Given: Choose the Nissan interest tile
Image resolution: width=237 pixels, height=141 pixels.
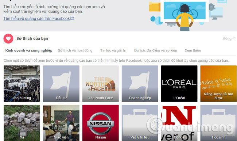Looking at the screenshot, I should 101,123.
